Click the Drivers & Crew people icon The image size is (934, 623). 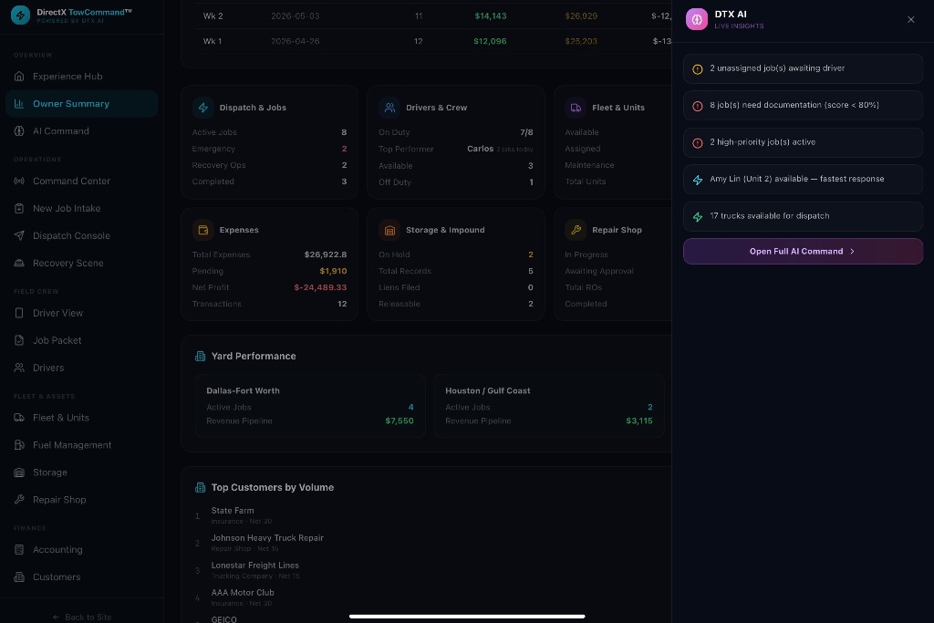pos(389,108)
